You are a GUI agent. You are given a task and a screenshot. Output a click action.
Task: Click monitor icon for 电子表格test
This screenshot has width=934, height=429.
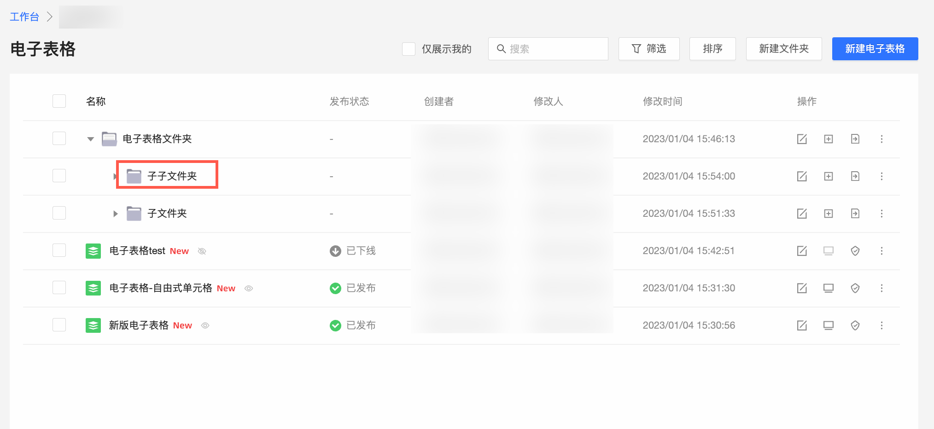pos(829,251)
